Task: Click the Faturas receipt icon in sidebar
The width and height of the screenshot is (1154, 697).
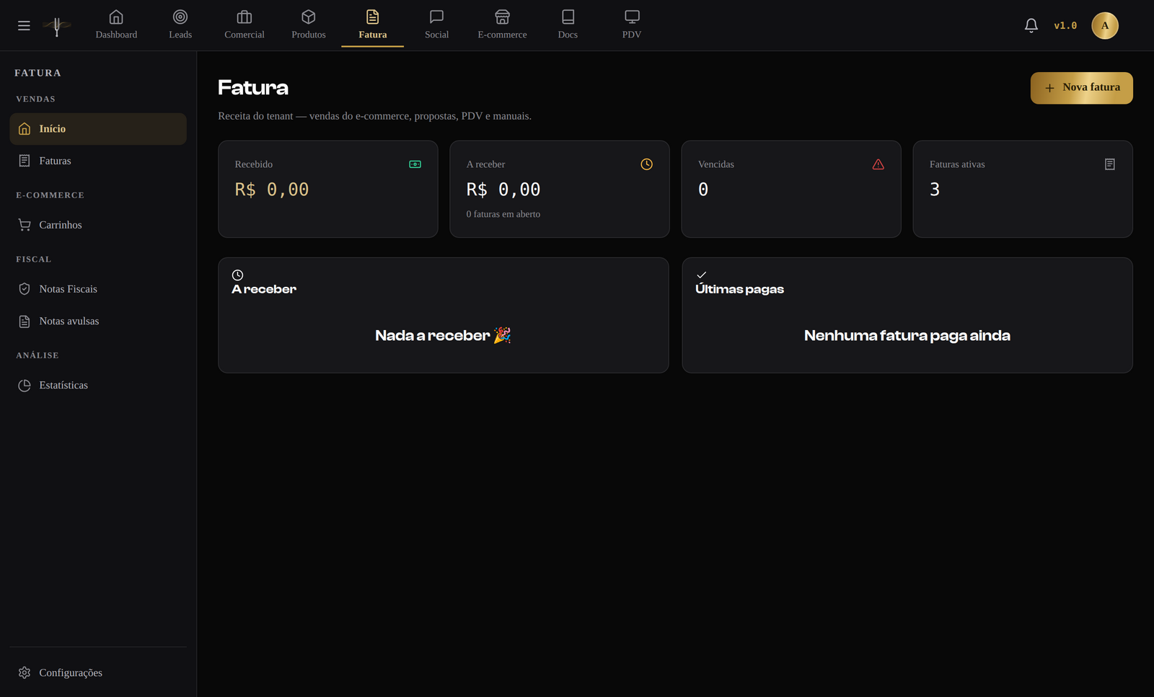Action: [25, 161]
